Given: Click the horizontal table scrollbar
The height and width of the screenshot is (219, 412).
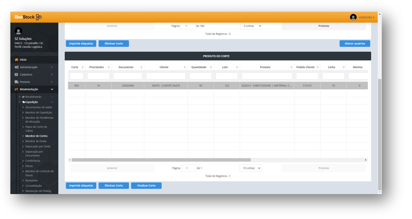Looking at the screenshot, I should point(161,160).
